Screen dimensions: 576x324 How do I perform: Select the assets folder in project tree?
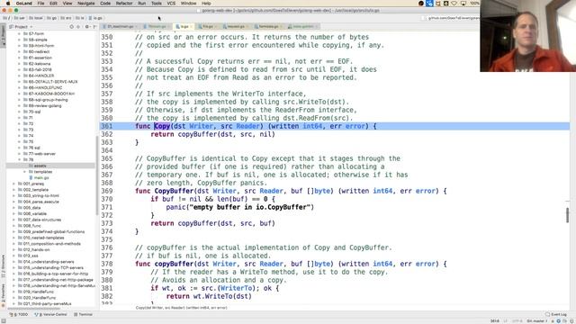50,166
